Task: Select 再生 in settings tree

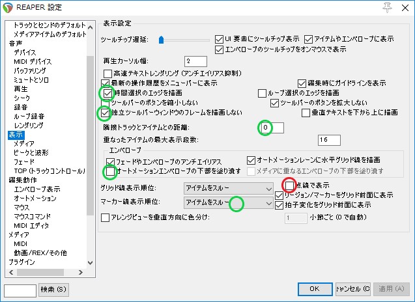Action: [21, 89]
